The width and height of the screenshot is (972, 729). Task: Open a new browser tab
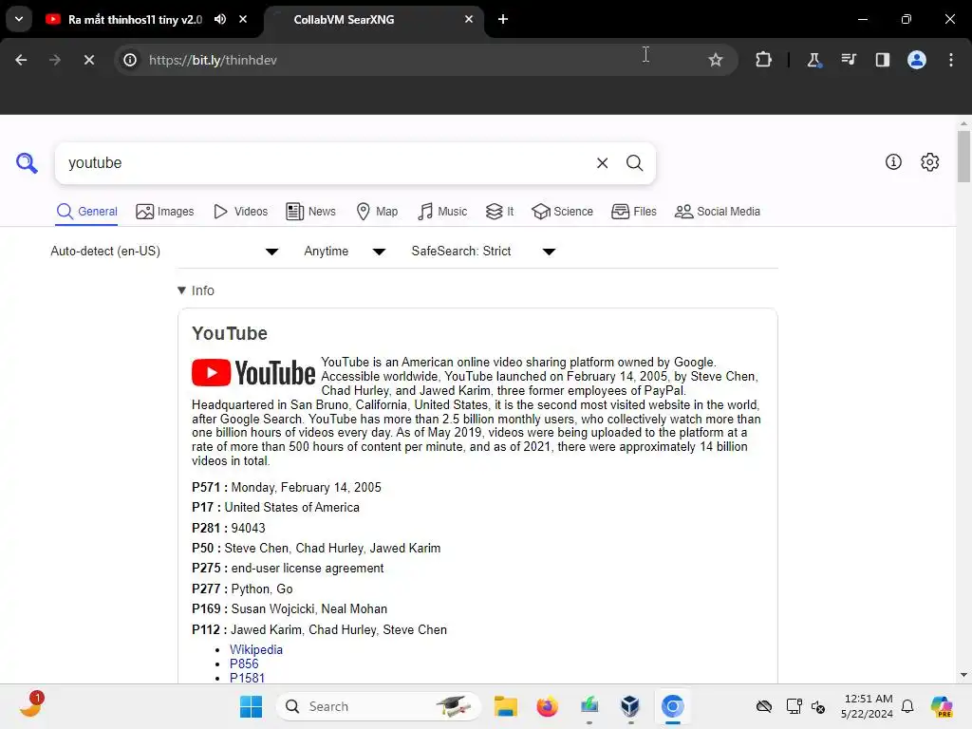point(503,19)
